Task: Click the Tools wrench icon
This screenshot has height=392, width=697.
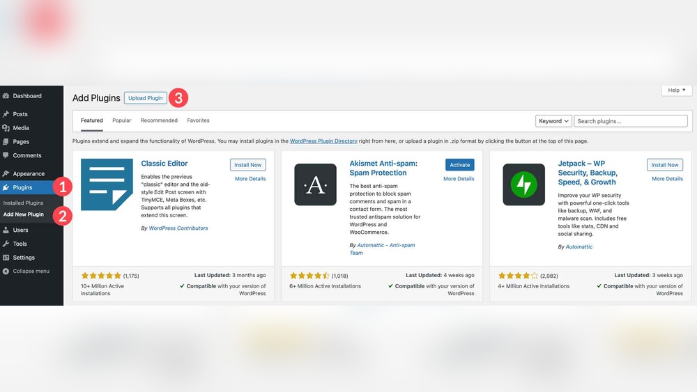Action: [6, 244]
